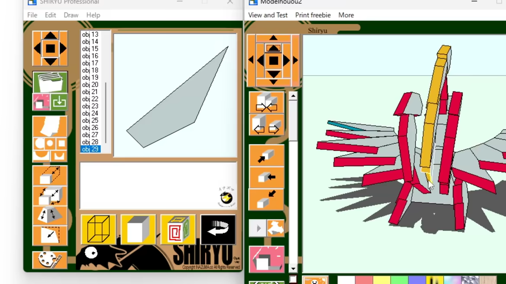Pick the blue color swatch
Viewport: 506px width, 284px height.
(x=417, y=280)
